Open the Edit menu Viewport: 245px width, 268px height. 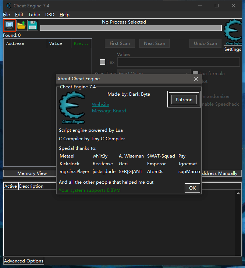pyautogui.click(x=19, y=15)
